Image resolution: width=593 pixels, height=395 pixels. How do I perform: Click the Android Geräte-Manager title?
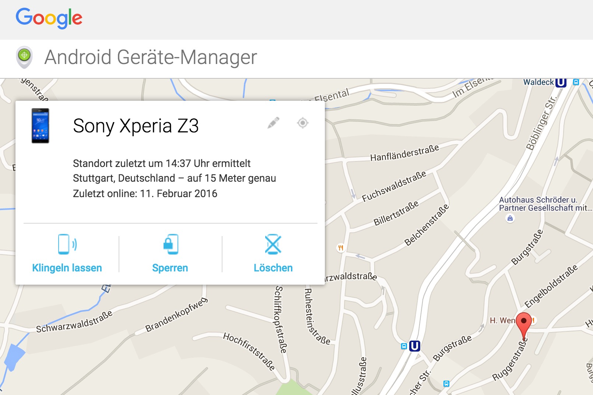point(151,57)
